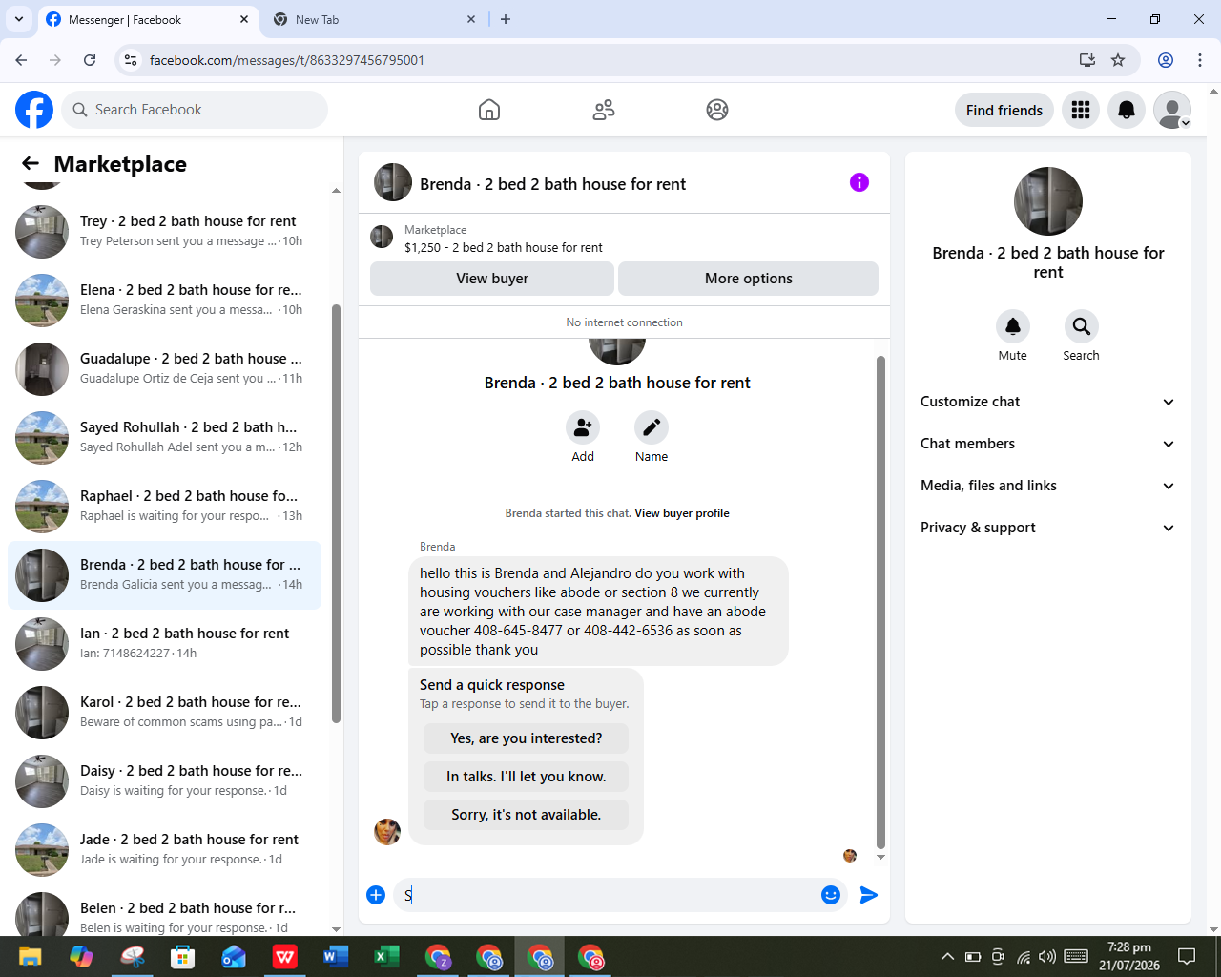The image size is (1221, 977).
Task: Open Karol's house for rent conversation
Action: [x=164, y=712]
